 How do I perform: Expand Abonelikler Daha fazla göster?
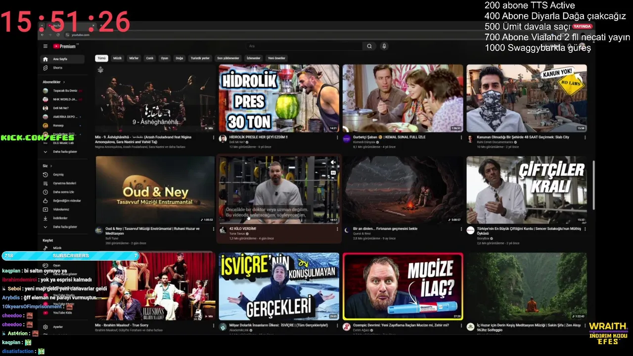tap(62, 152)
